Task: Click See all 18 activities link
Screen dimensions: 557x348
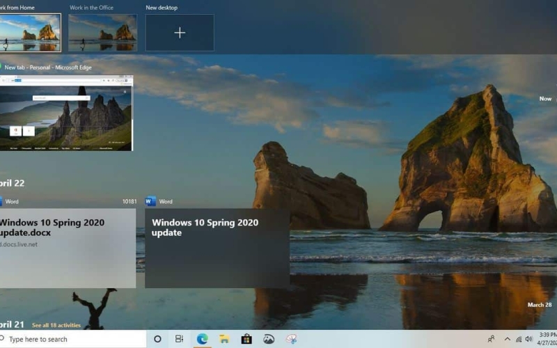Action: pyautogui.click(x=56, y=325)
